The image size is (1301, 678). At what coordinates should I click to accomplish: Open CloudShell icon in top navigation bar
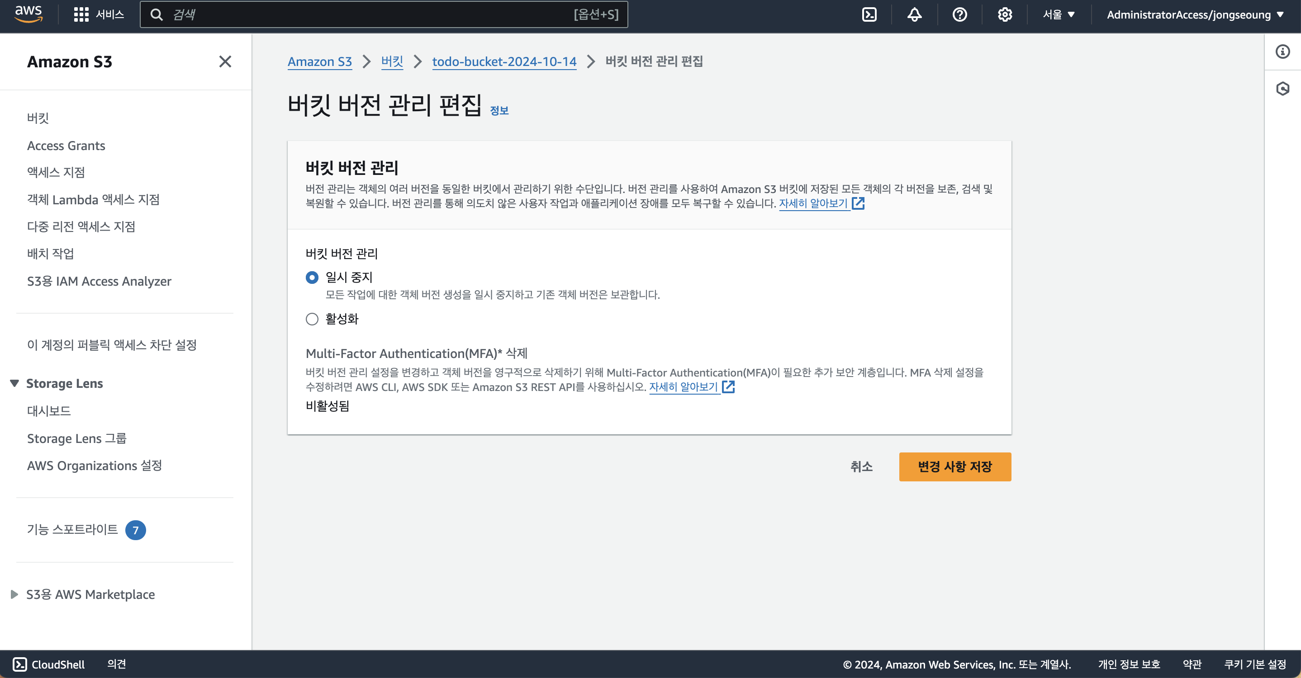869,14
